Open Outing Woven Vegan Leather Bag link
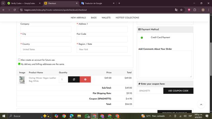Screen dimensions: 212x119 (x=42, y=79)
